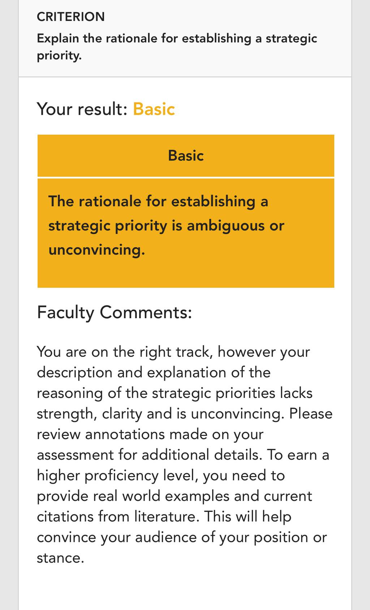Click the 'strategic priority is ambiguous or' line
370x610 pixels.
coord(167,226)
